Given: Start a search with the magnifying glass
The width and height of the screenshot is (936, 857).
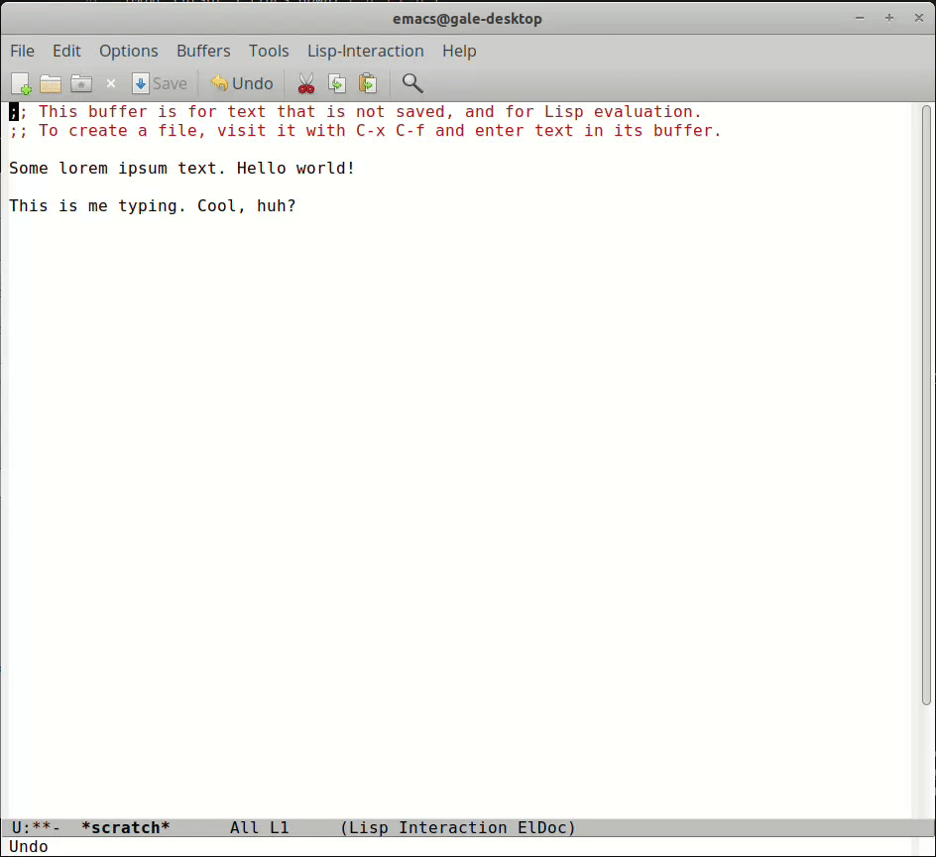Looking at the screenshot, I should tap(411, 83).
